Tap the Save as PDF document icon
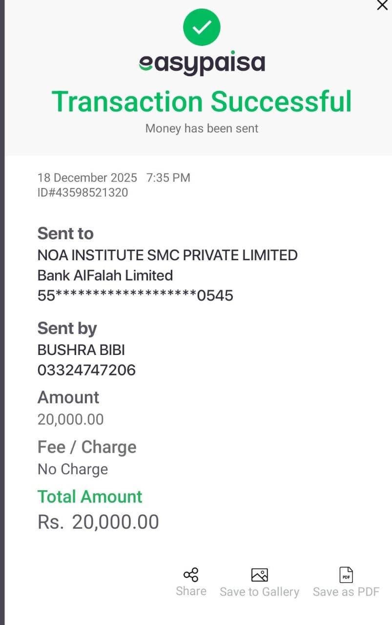The width and height of the screenshot is (392, 625). pyautogui.click(x=346, y=575)
